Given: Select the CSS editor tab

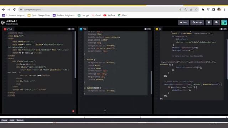Looking at the screenshot, I should [x=83, y=29].
